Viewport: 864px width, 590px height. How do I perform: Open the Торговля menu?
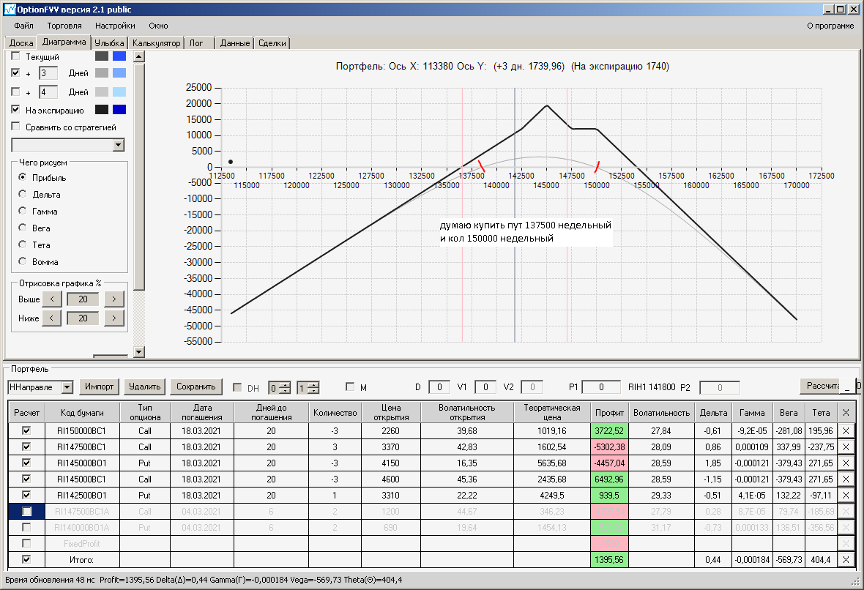(x=64, y=26)
